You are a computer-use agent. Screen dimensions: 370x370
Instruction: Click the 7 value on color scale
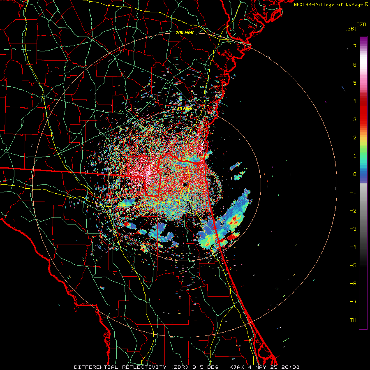(x=355, y=46)
